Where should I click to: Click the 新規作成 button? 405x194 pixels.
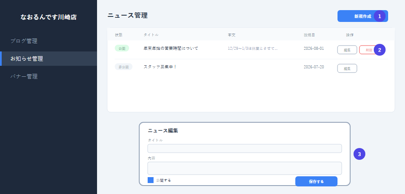pyautogui.click(x=362, y=16)
